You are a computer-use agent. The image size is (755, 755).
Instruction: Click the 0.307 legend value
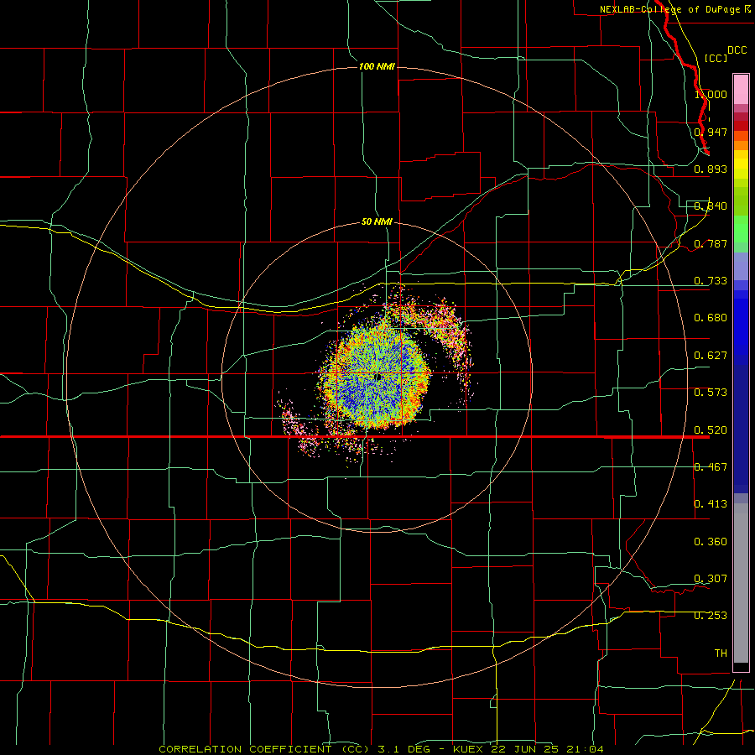711,578
